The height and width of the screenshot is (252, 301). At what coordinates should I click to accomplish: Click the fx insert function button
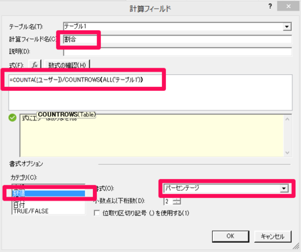click(x=35, y=65)
